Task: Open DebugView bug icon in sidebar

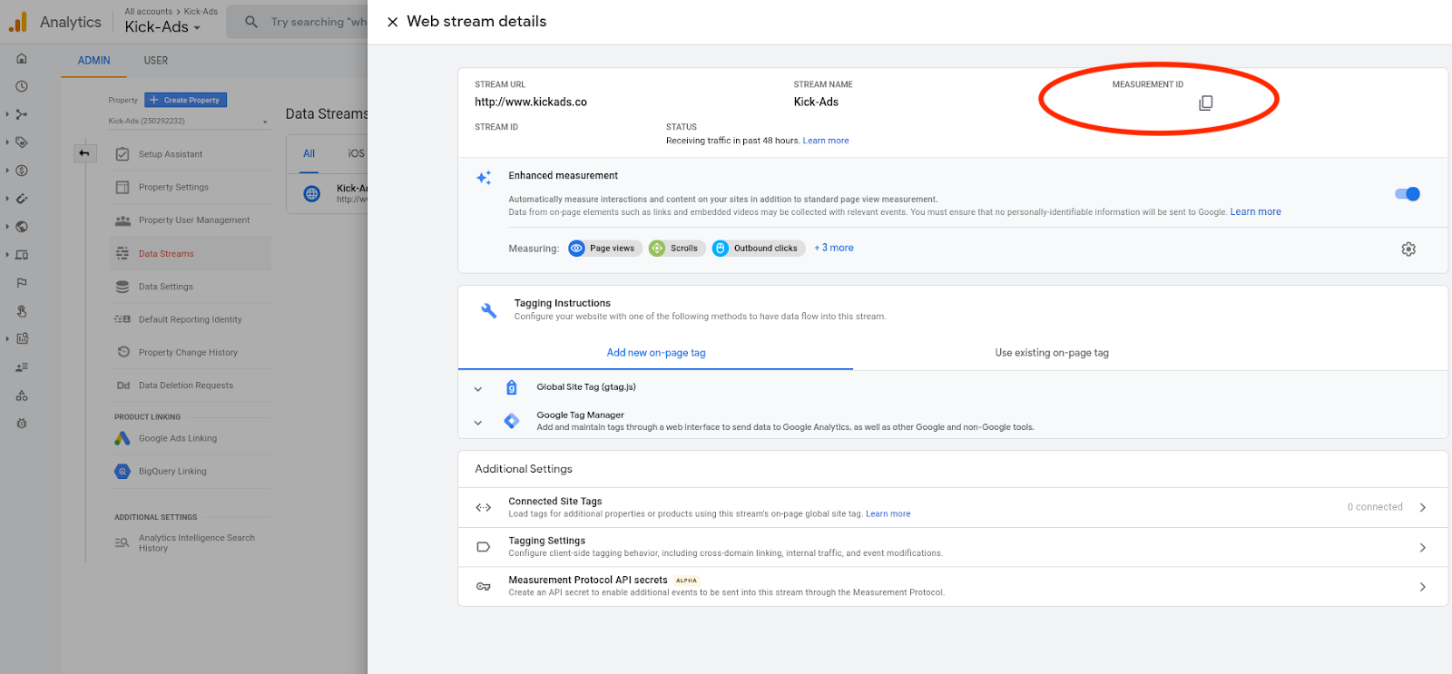Action: (22, 424)
